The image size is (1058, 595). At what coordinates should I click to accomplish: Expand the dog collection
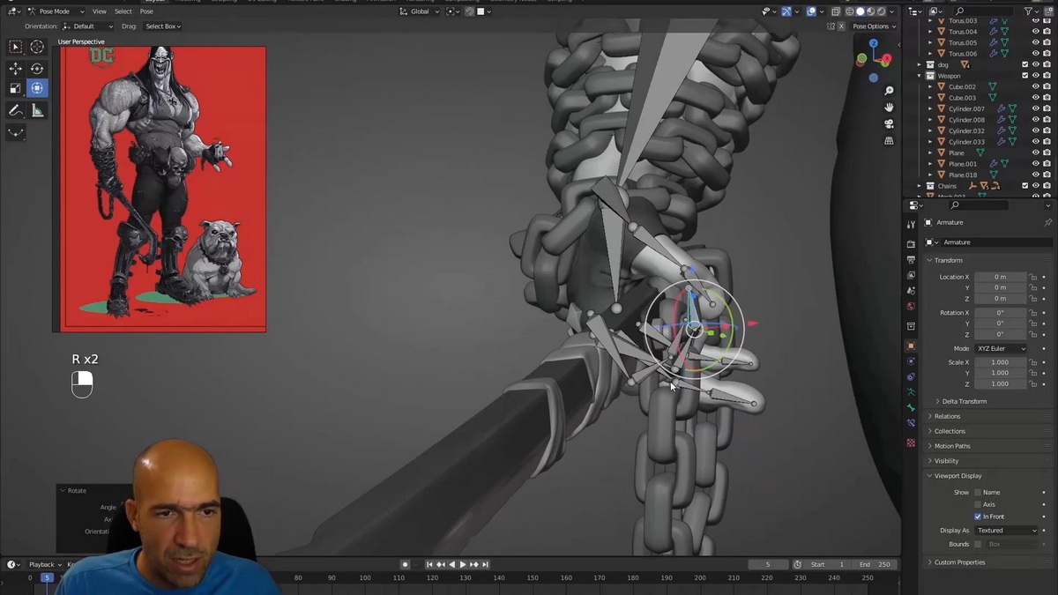click(919, 64)
